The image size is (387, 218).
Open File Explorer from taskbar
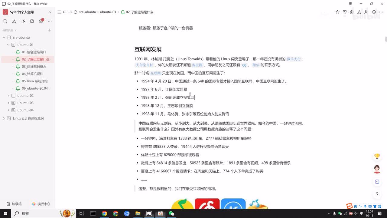[138, 213]
